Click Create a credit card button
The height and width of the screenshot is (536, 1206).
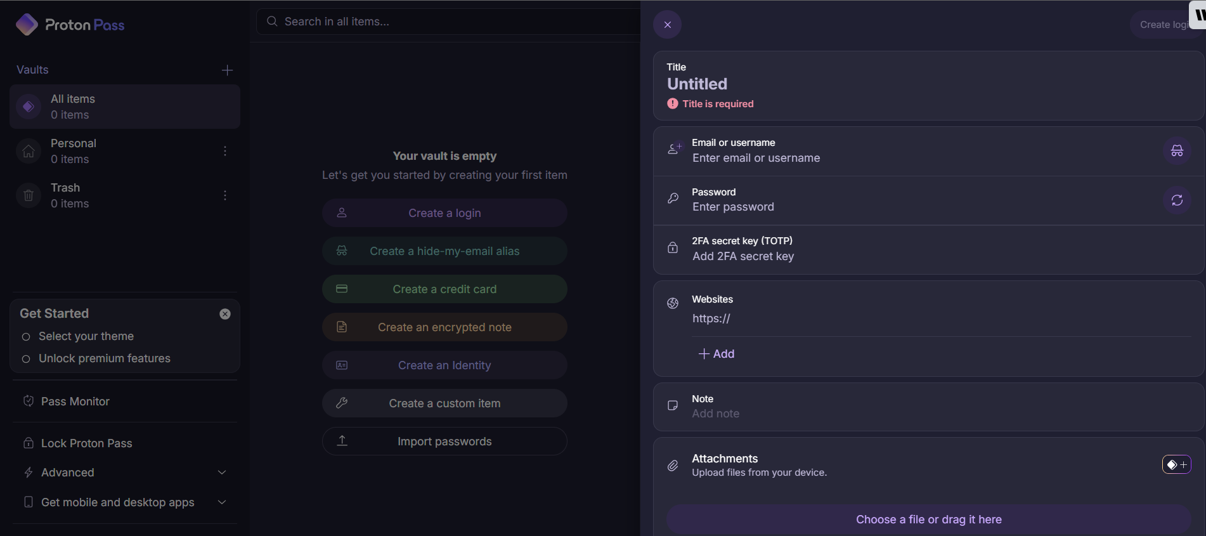[444, 289]
